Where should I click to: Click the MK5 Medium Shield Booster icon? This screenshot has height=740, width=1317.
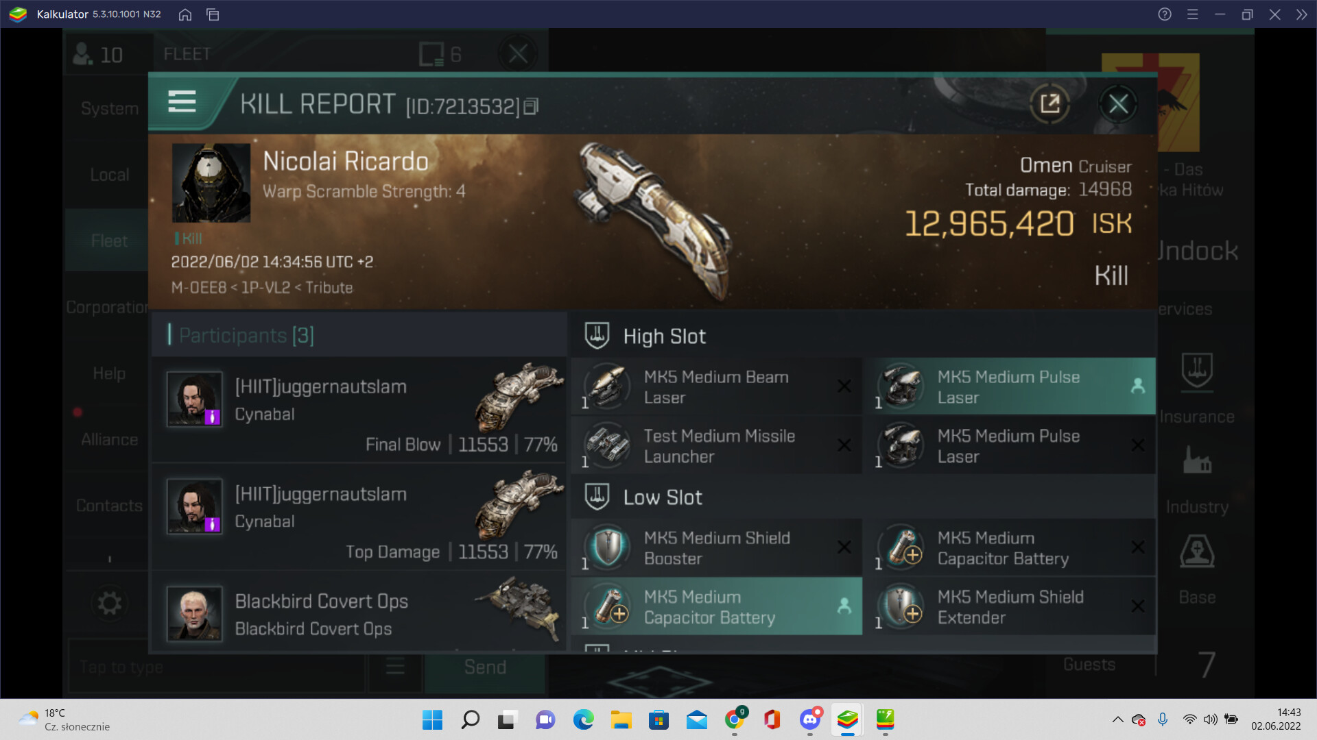pyautogui.click(x=608, y=547)
